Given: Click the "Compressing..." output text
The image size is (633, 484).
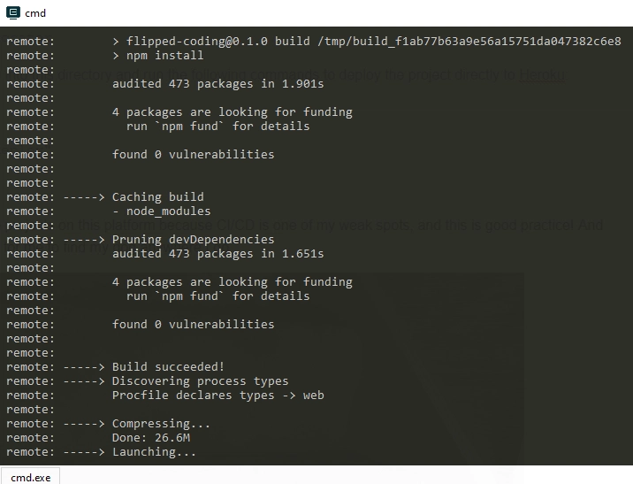Looking at the screenshot, I should coord(161,424).
